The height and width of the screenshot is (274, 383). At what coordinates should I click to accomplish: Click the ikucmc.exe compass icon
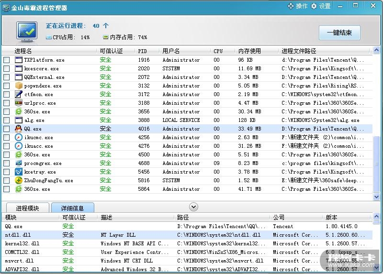(19, 137)
